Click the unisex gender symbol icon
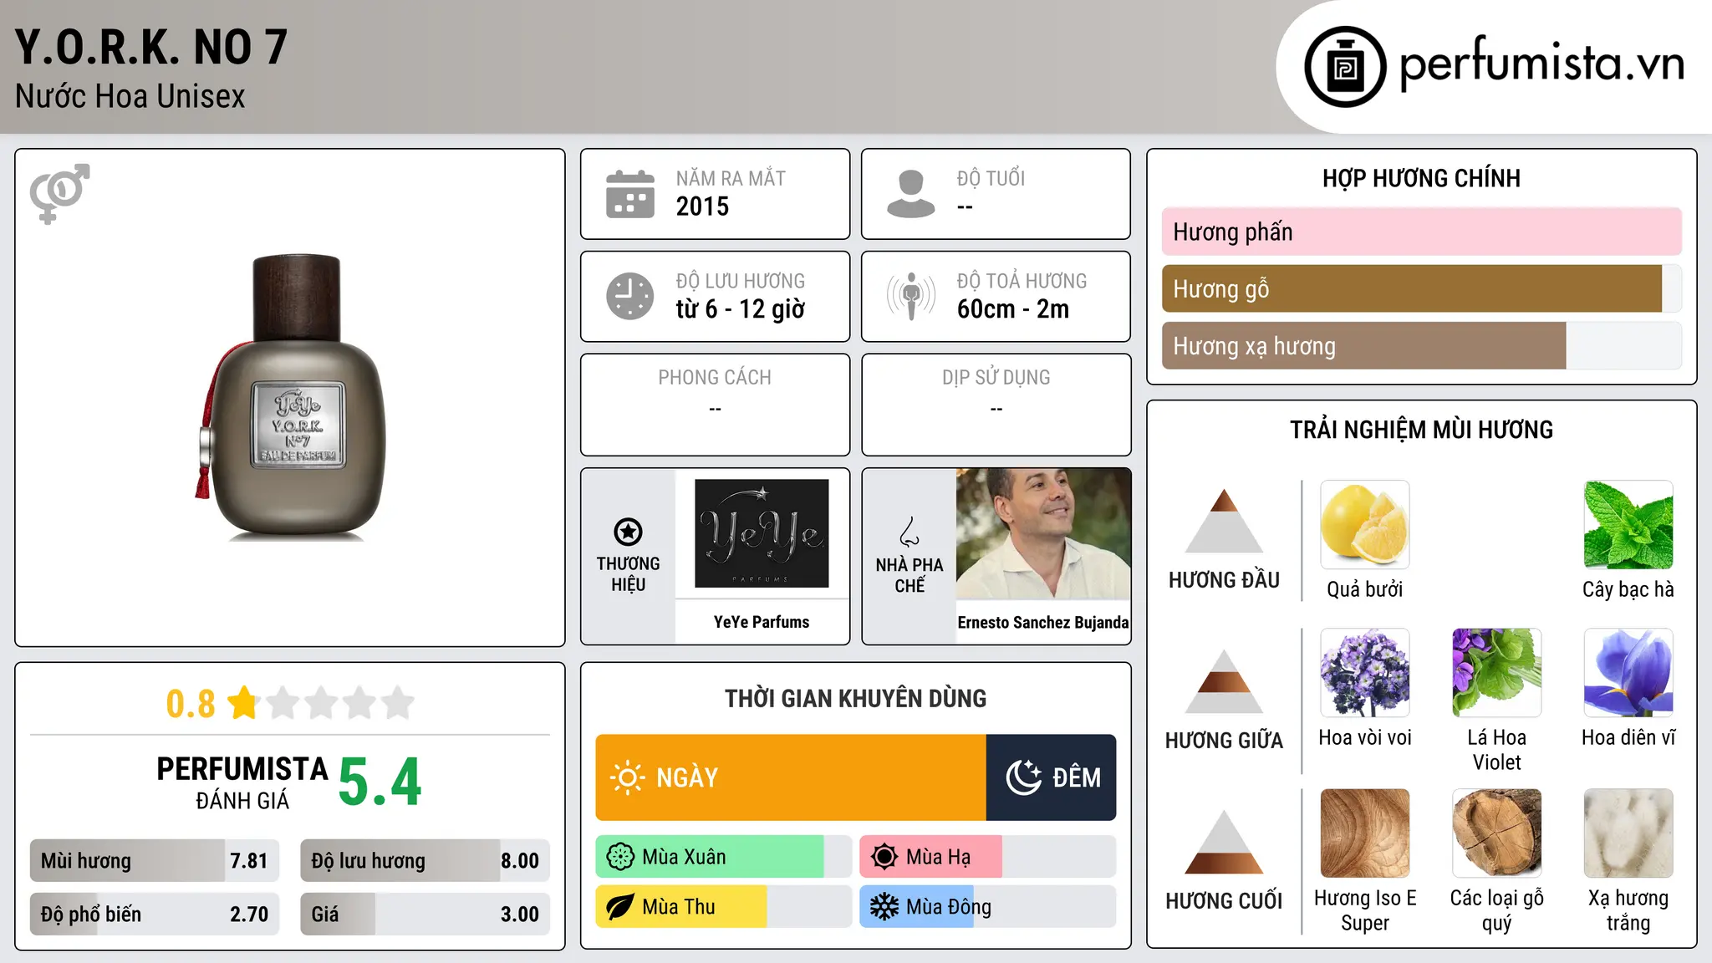This screenshot has width=1712, height=963. [x=59, y=193]
